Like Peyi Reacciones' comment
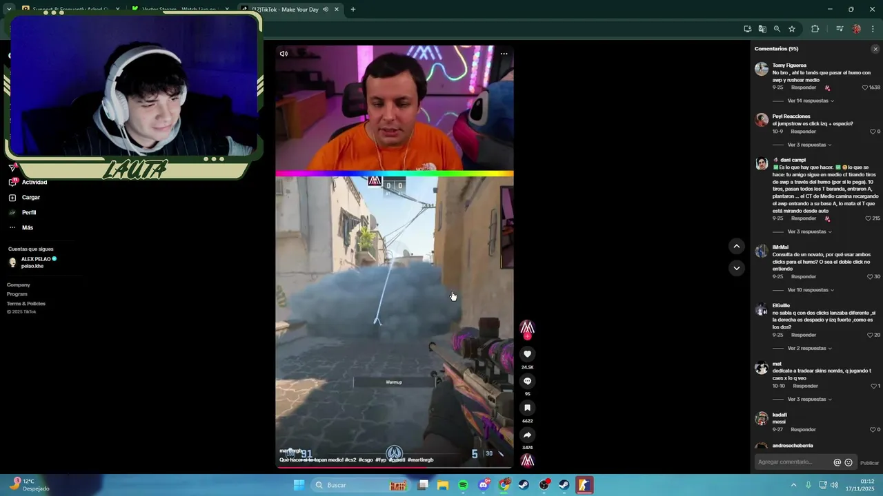 click(x=873, y=132)
